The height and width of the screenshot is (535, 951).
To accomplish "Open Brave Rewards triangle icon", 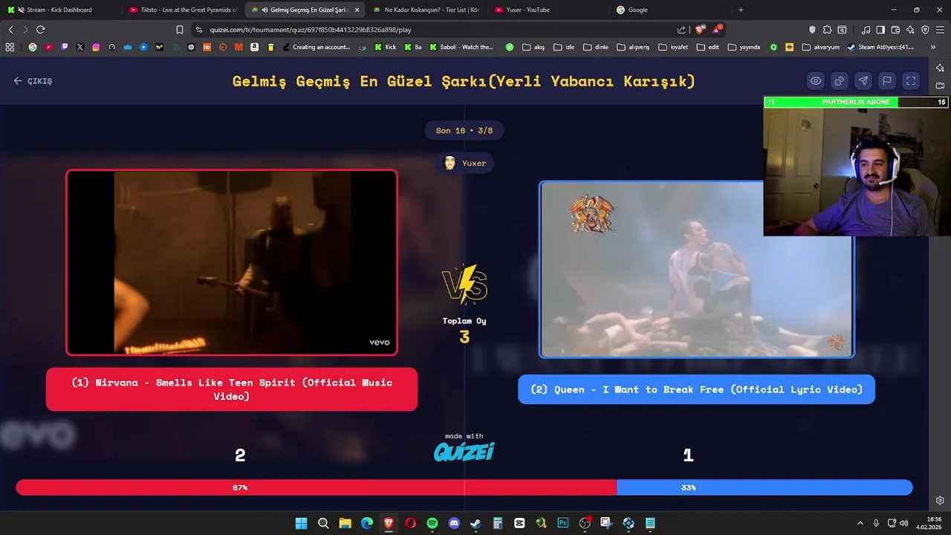I will 716,30.
